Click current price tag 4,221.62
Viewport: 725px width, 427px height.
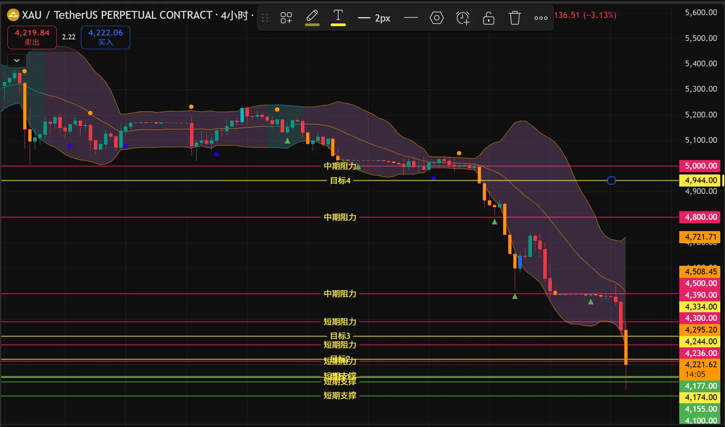(x=700, y=369)
